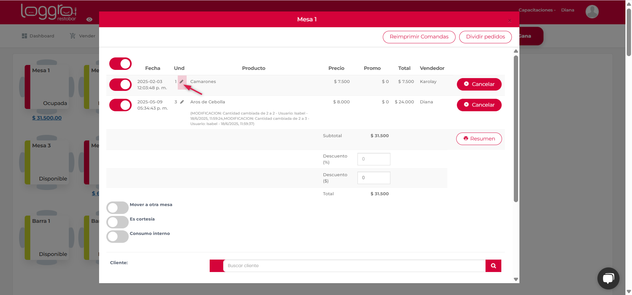Image resolution: width=632 pixels, height=295 pixels.
Task: Click the eye icon beside Loggro logo
Action: pyautogui.click(x=89, y=19)
